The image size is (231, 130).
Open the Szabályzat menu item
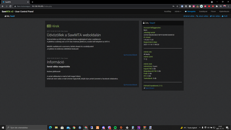[x=203, y=11]
